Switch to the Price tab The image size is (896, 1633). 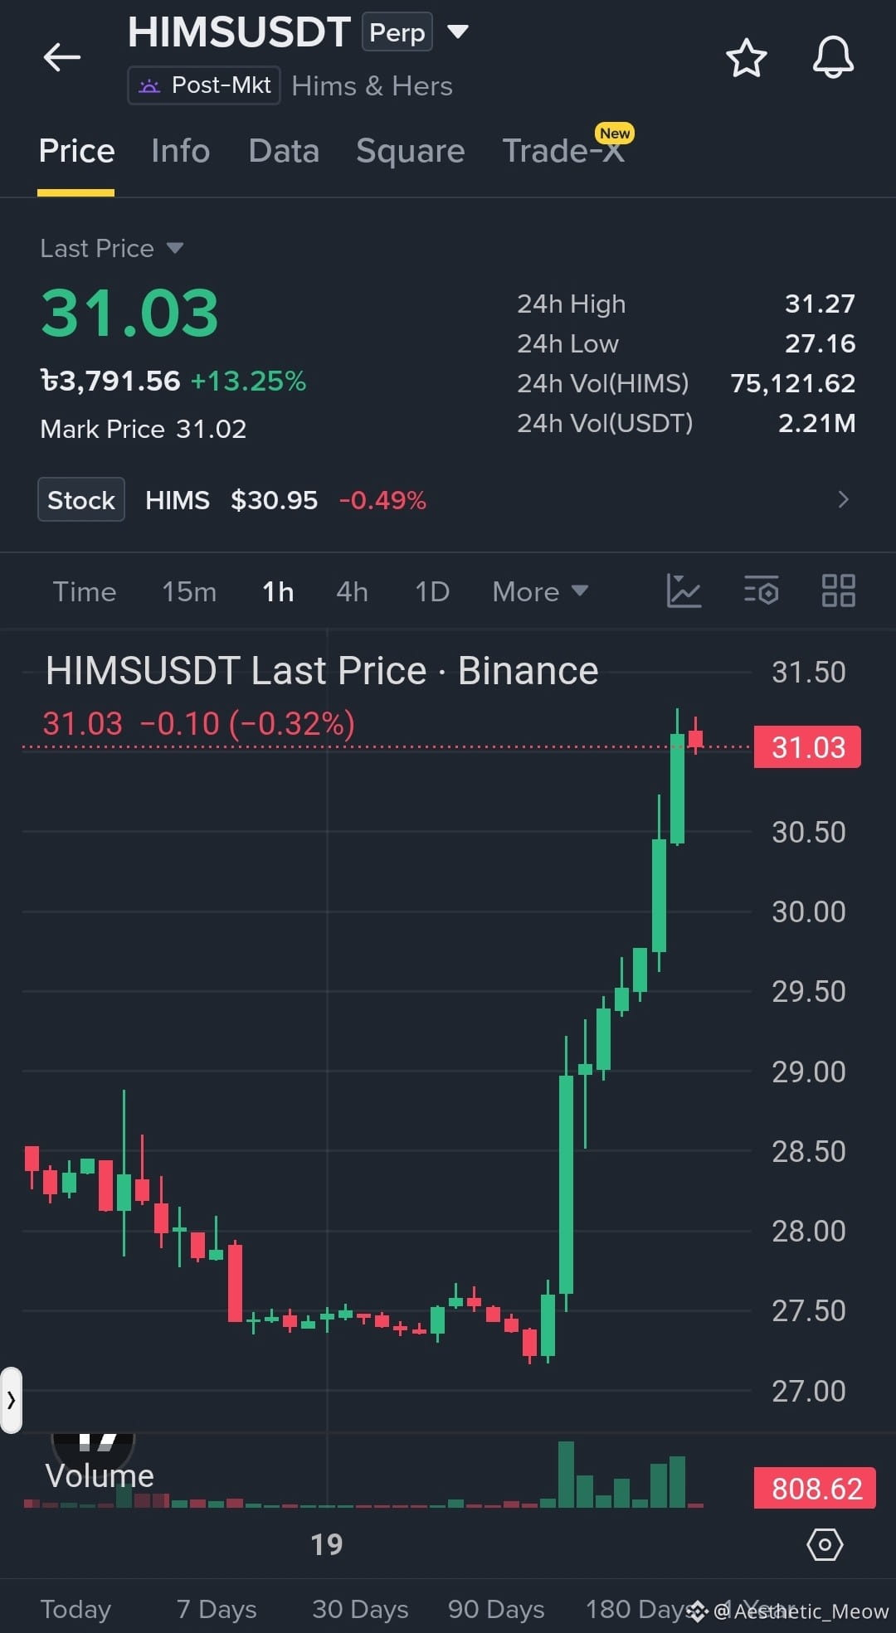pyautogui.click(x=76, y=151)
